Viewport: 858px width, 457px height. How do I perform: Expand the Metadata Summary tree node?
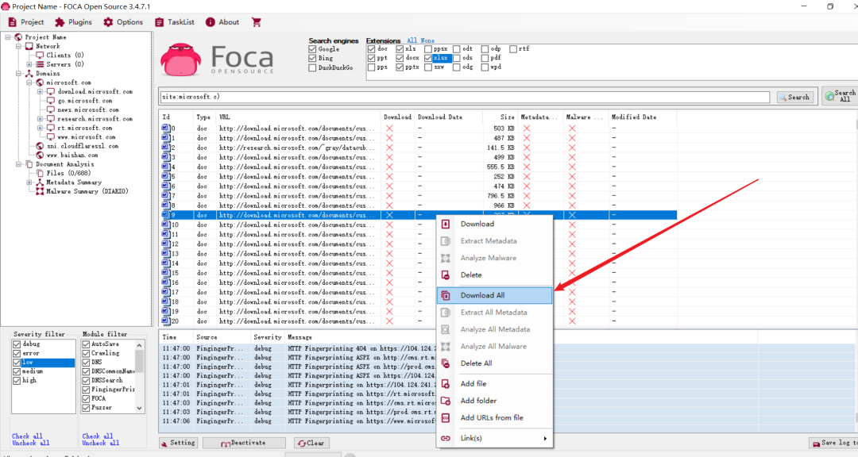[x=29, y=182]
